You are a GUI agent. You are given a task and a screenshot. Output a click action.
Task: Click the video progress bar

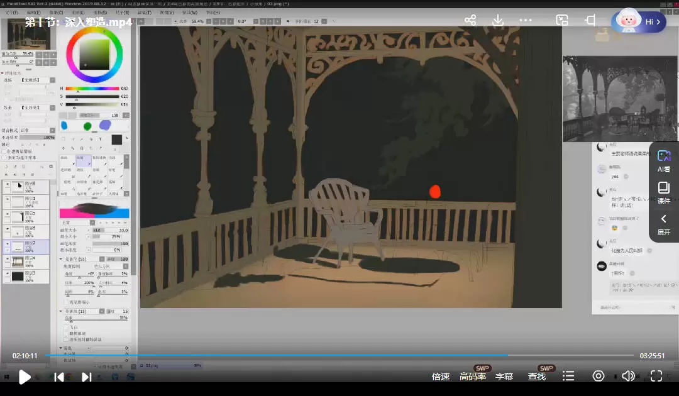[339, 355]
